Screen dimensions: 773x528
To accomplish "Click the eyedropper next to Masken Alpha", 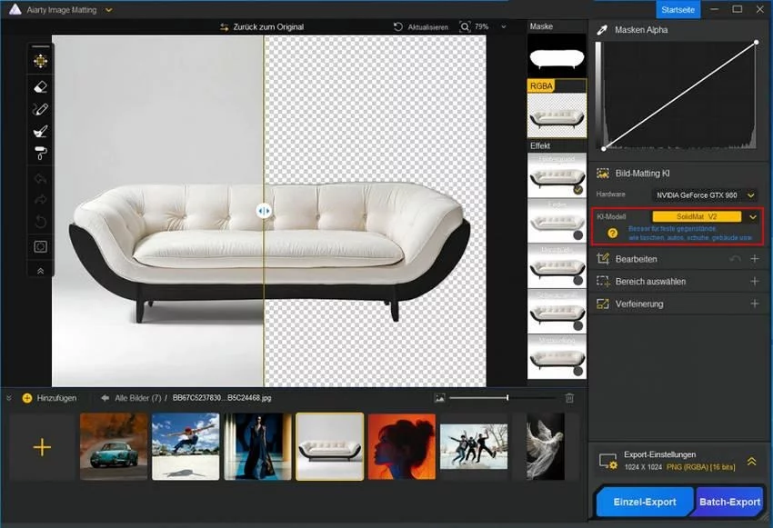I will tap(601, 30).
